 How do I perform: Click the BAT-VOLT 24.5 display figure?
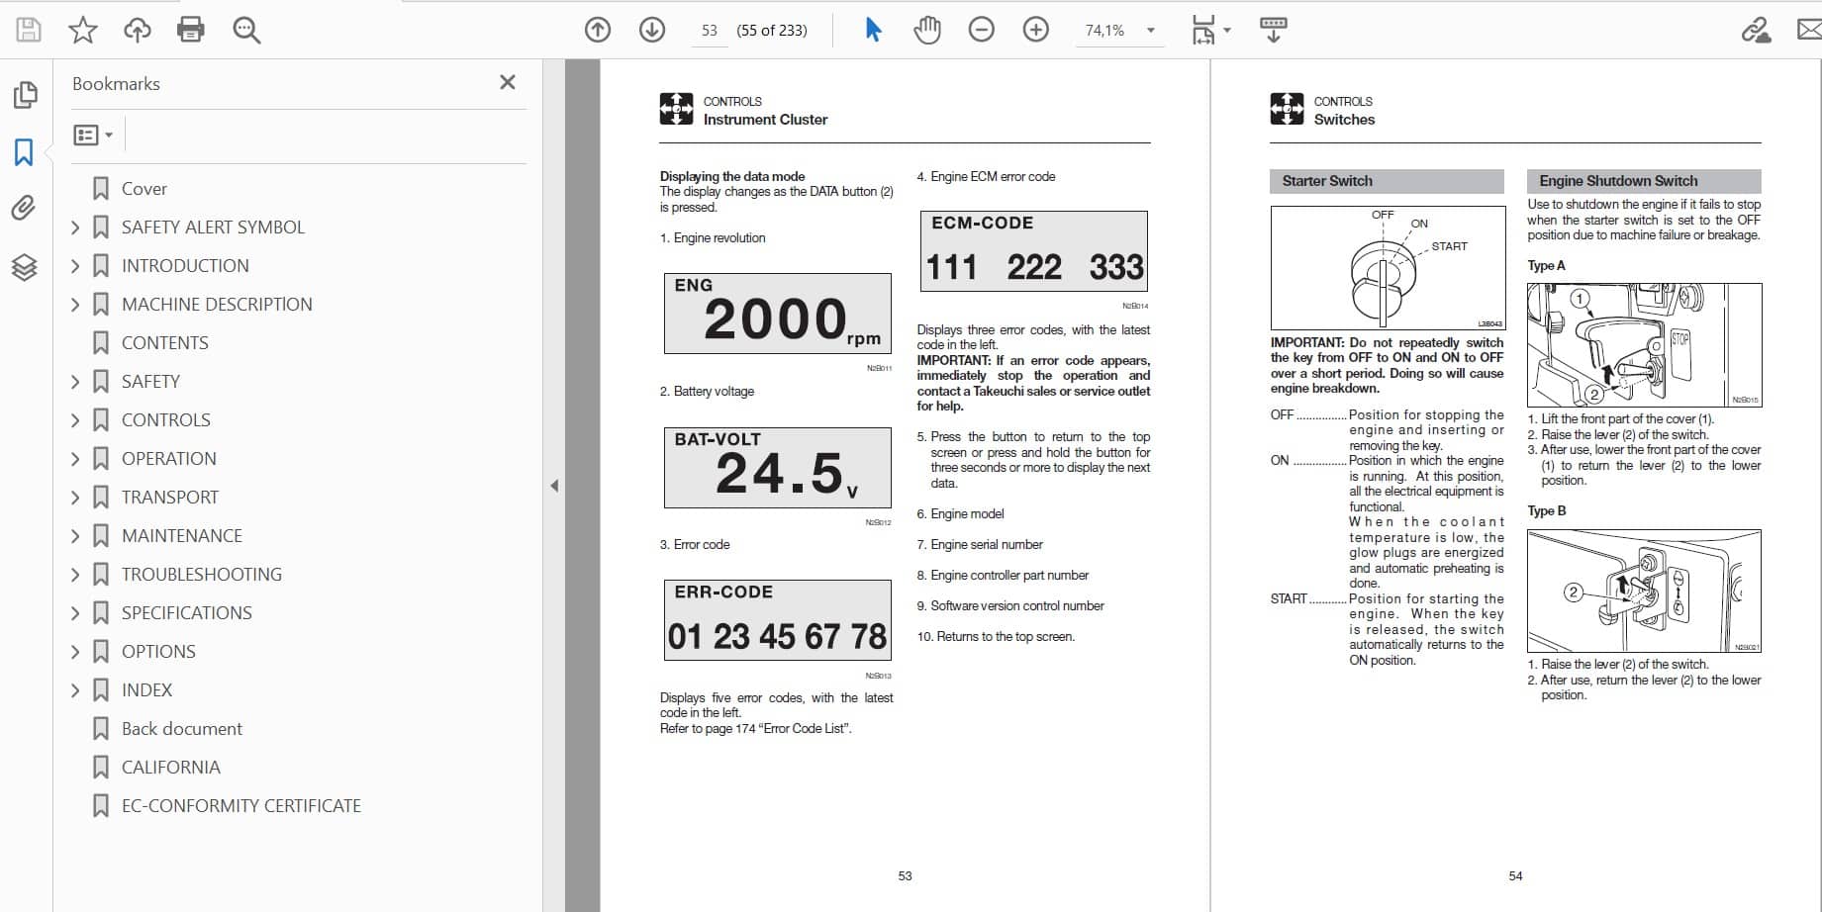[778, 468]
